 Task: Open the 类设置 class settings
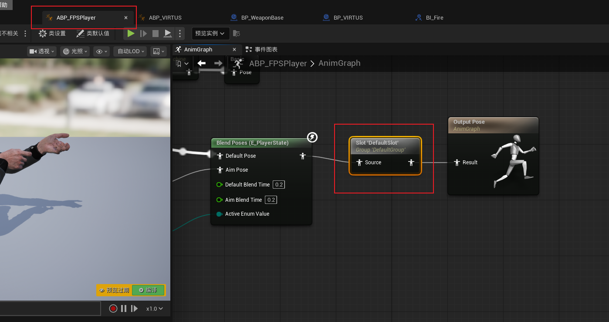52,33
